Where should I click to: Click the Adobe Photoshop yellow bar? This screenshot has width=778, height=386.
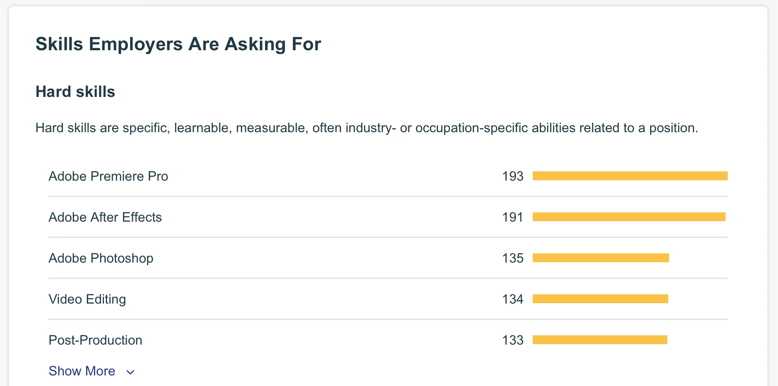601,258
